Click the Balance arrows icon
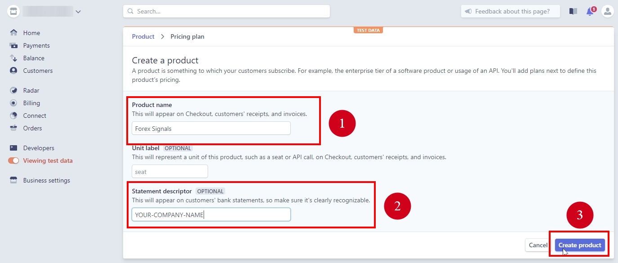The image size is (618, 263). [13, 58]
